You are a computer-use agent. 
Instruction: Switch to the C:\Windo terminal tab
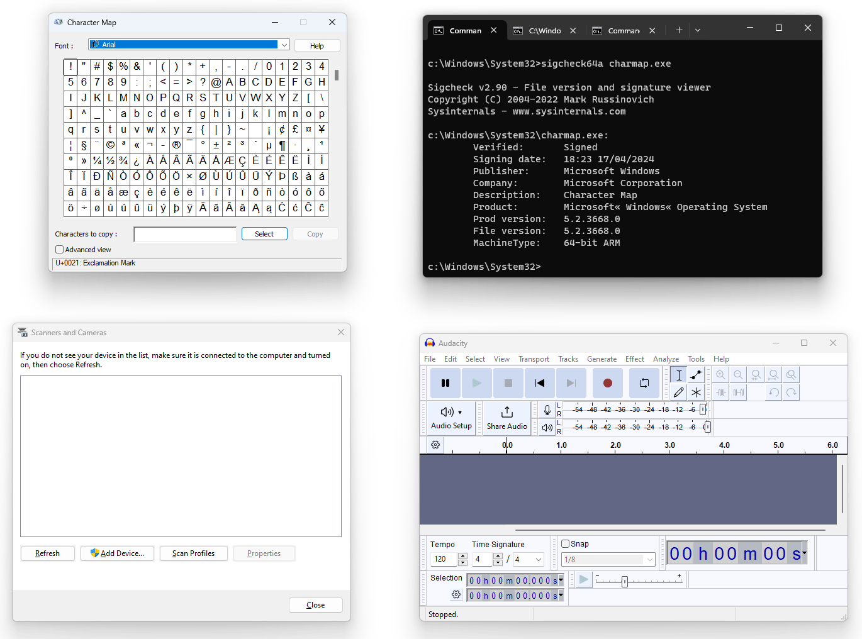[x=544, y=31]
